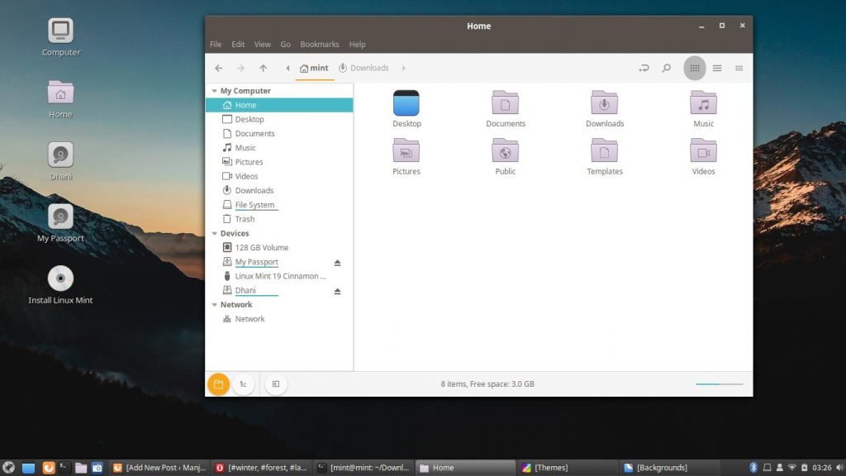The width and height of the screenshot is (846, 476).
Task: Click the back navigation arrow
Action: pyautogui.click(x=218, y=68)
